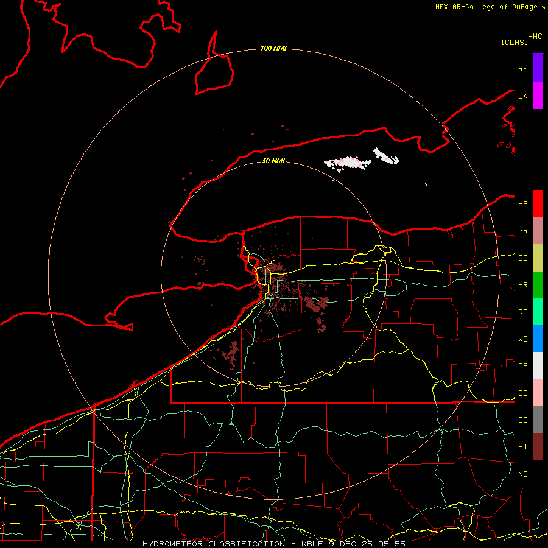Click the 05:55 timestamp
This screenshot has width=548, height=548.
391,544
